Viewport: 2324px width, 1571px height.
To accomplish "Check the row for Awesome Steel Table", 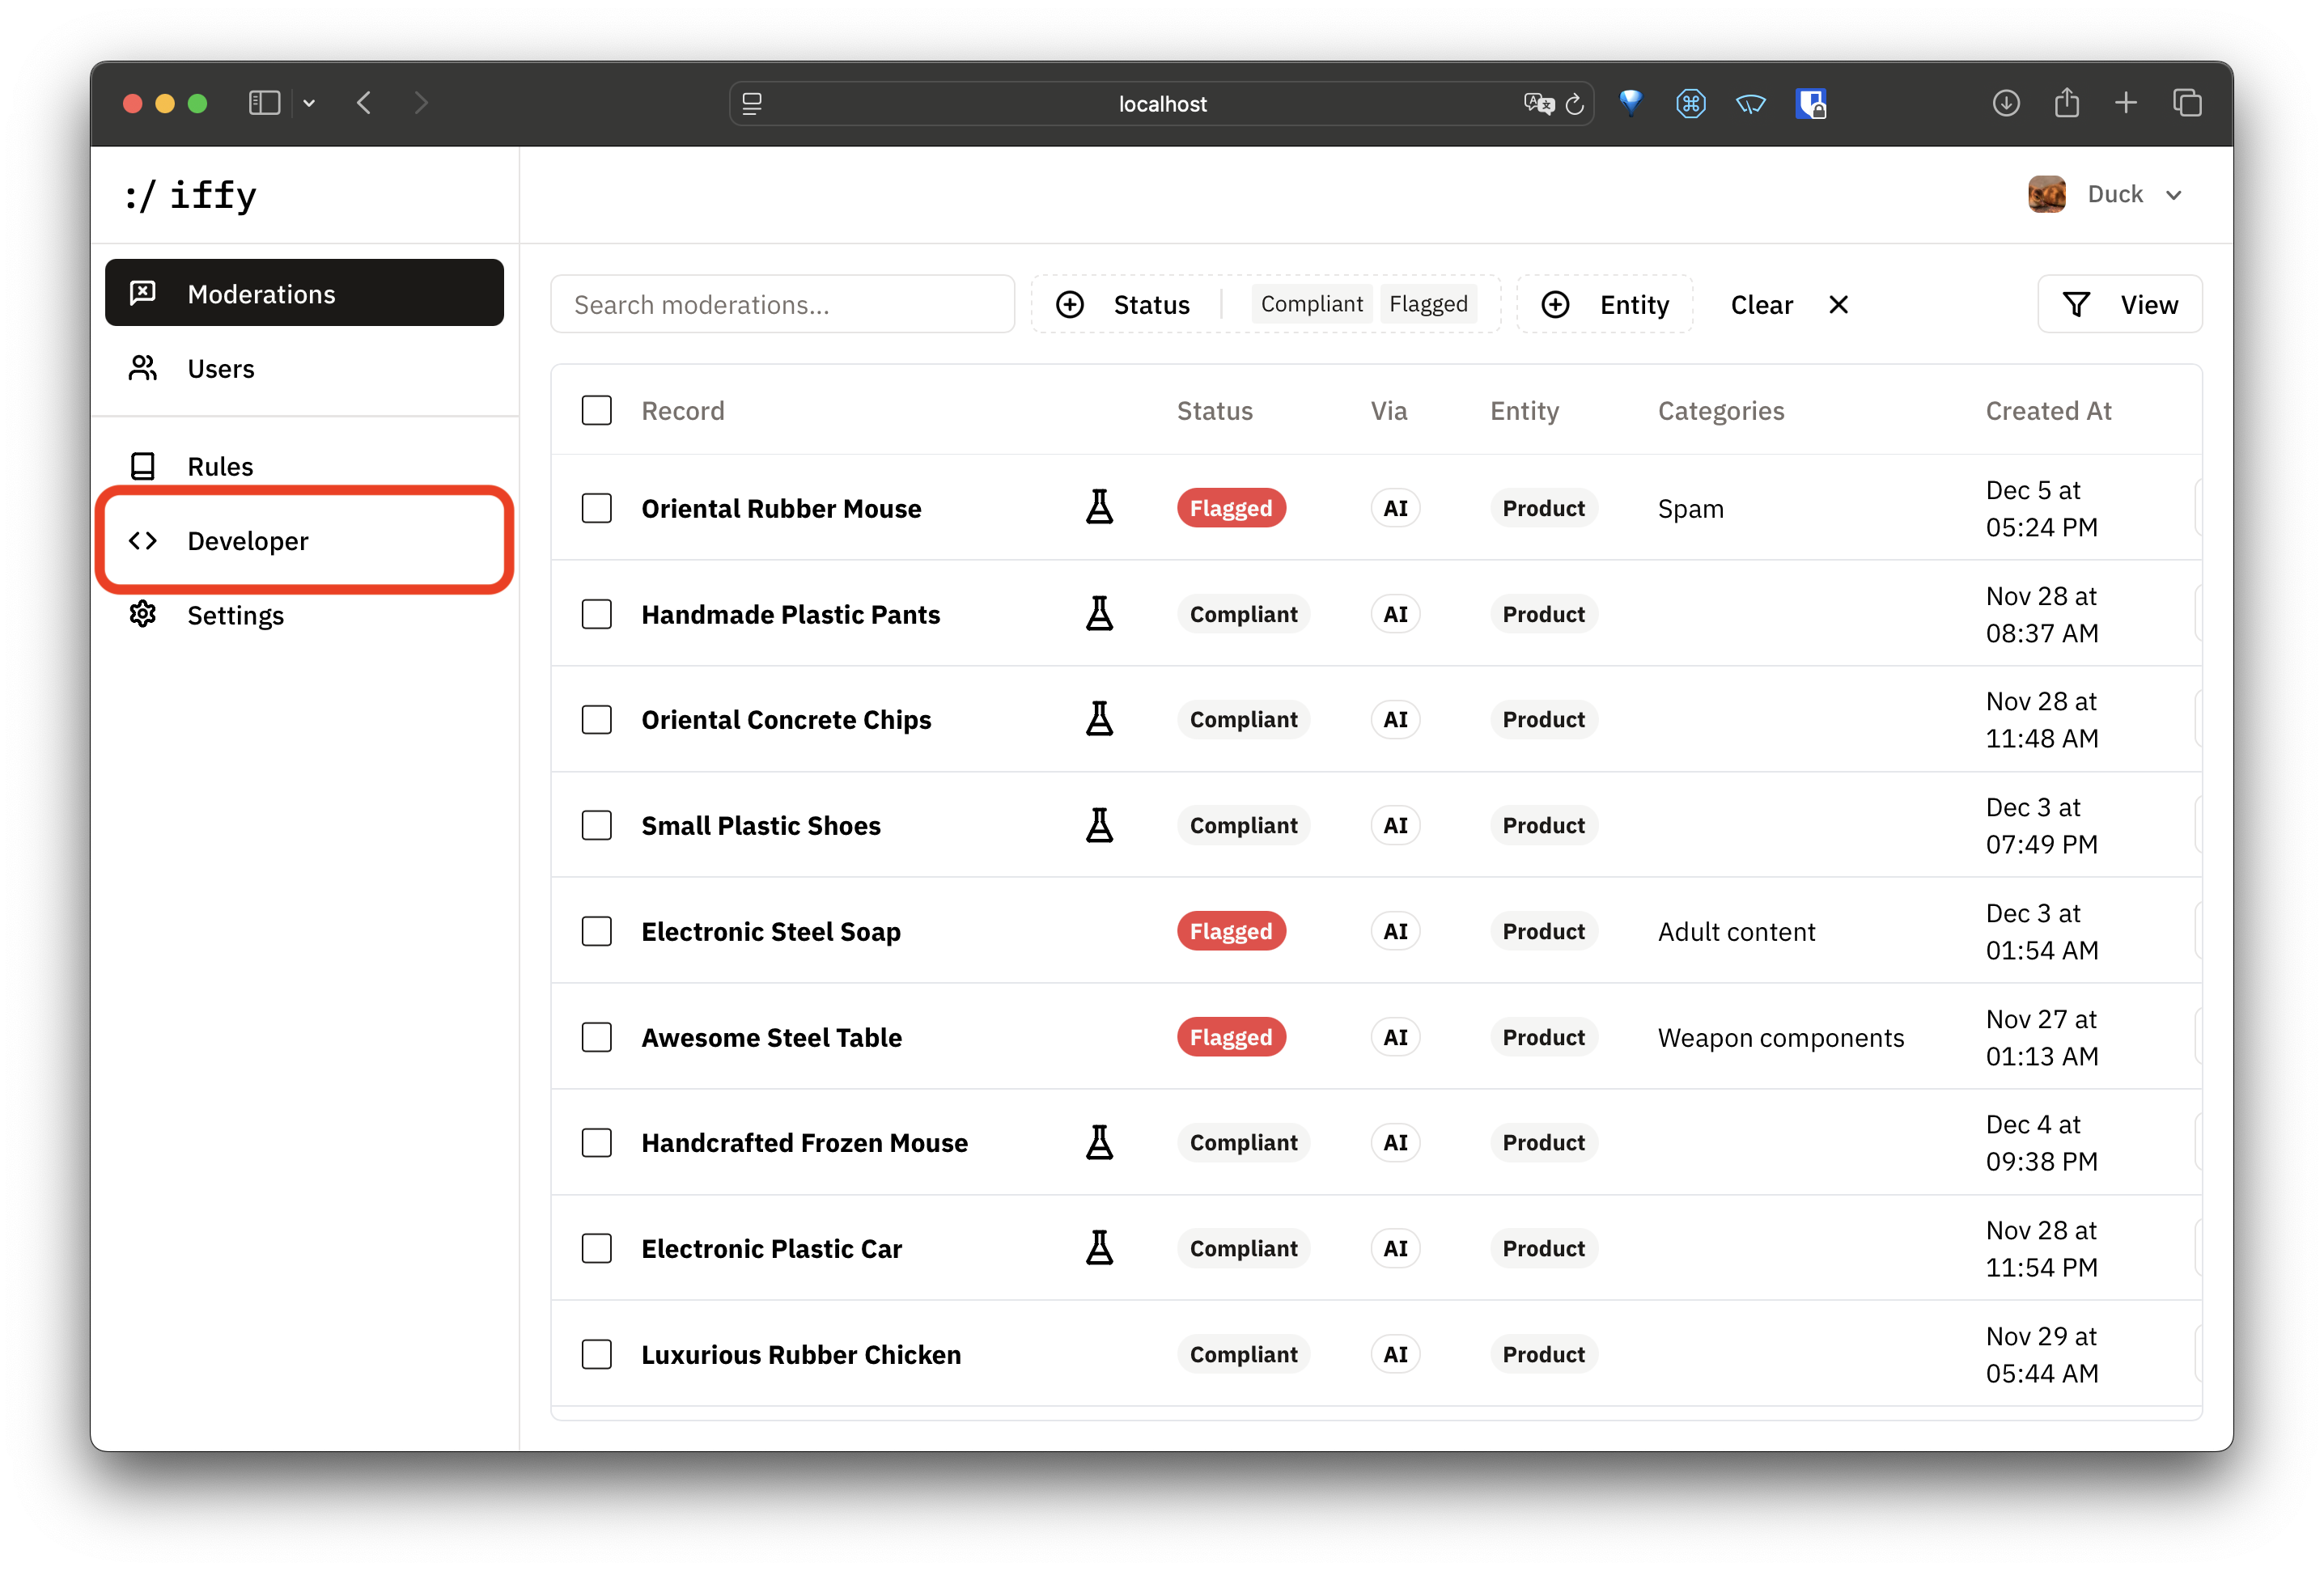I will [x=597, y=1037].
